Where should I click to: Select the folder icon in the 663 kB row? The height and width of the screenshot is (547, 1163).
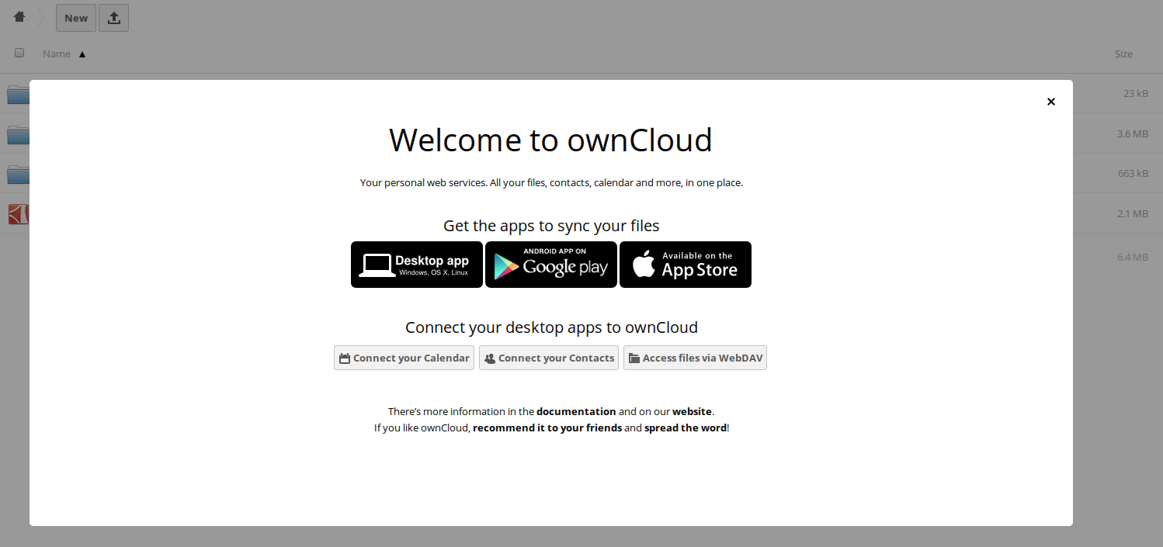tap(18, 173)
